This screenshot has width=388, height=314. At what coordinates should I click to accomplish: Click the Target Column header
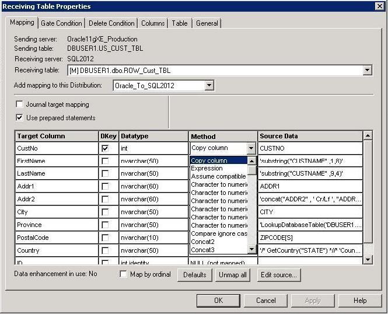57,137
